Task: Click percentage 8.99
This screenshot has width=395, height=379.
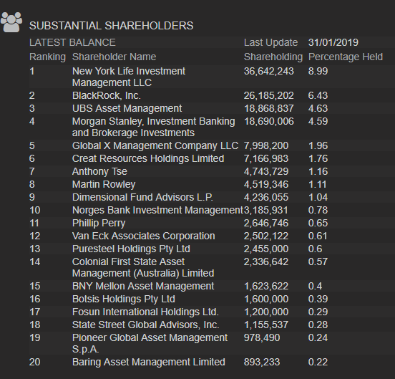Action: (x=318, y=71)
